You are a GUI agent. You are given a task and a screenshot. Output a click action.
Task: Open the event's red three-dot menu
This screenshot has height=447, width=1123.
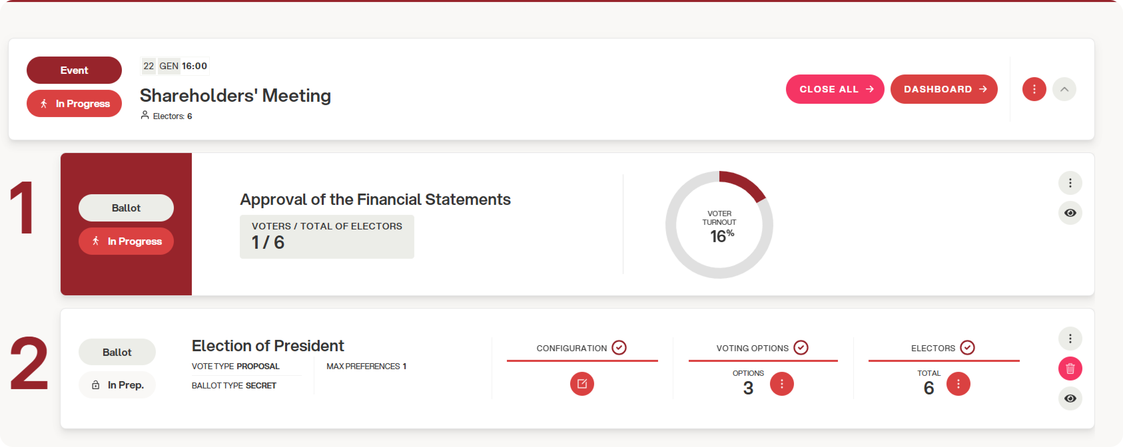point(1034,89)
